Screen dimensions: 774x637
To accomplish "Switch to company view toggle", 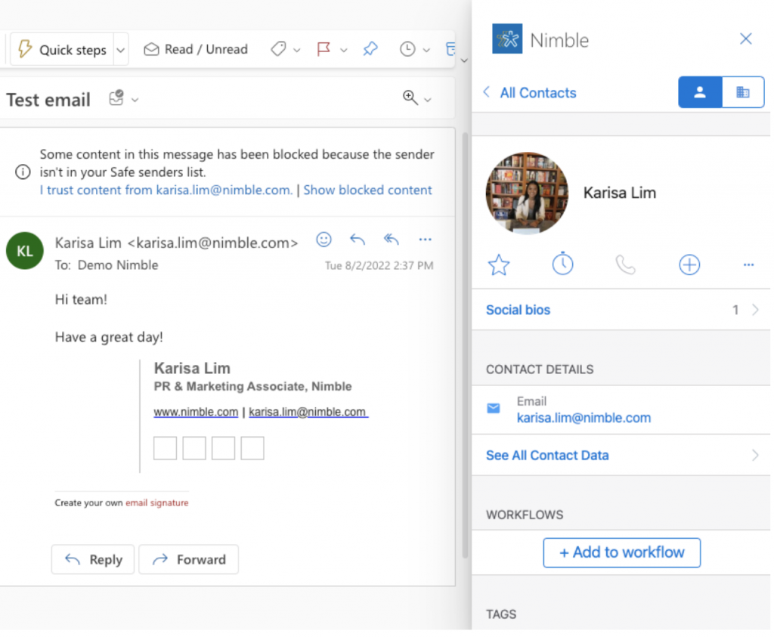I will pyautogui.click(x=742, y=92).
